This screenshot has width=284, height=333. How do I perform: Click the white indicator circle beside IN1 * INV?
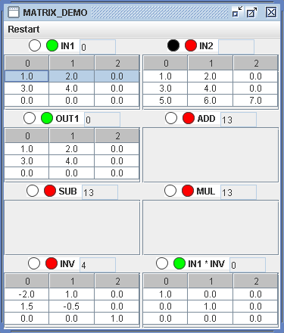[162, 263]
